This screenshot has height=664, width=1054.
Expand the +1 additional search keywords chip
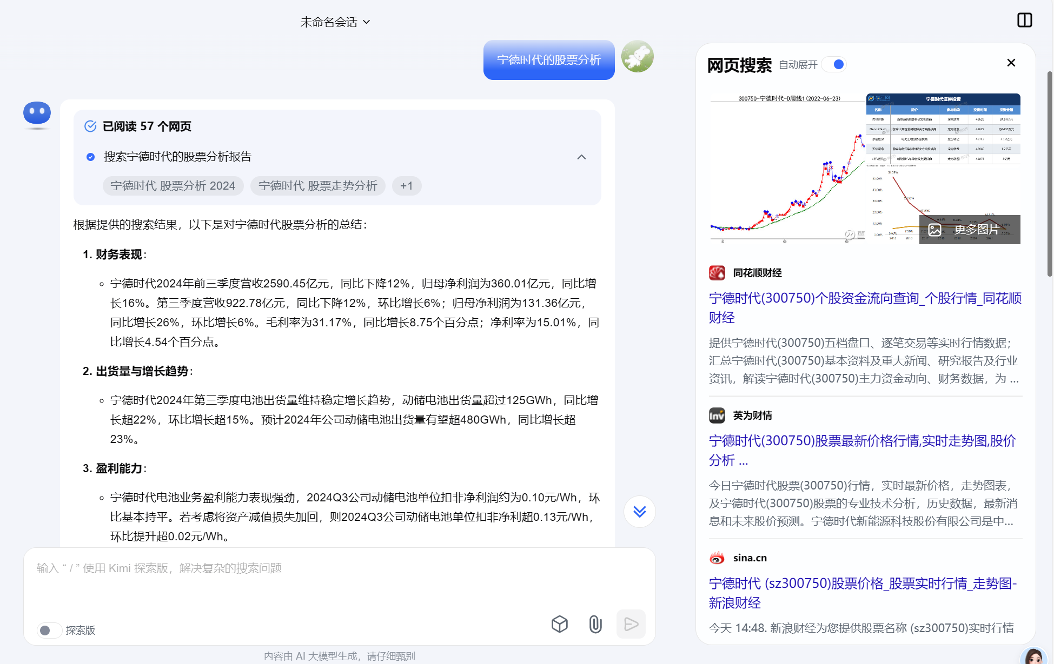pyautogui.click(x=407, y=186)
